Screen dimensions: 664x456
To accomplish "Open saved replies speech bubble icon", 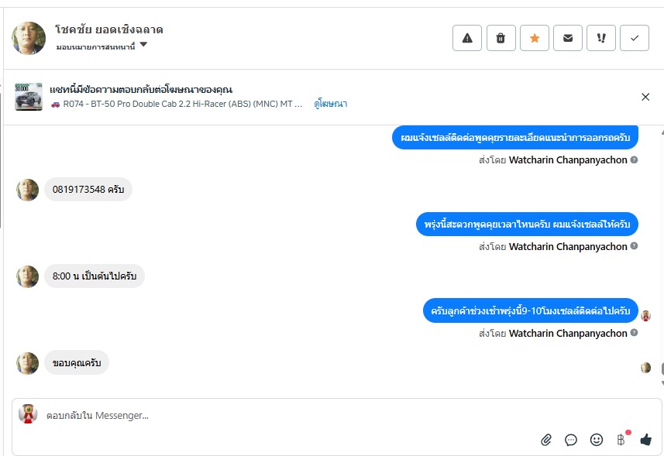I will pos(571,440).
